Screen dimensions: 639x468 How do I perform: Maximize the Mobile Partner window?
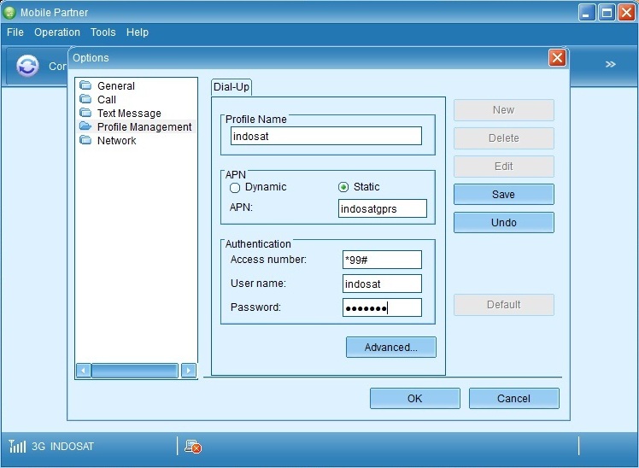(607, 13)
